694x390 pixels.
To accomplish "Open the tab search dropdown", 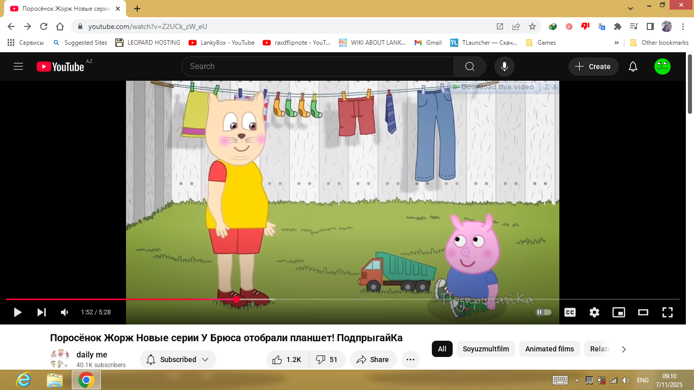I will tap(630, 9).
